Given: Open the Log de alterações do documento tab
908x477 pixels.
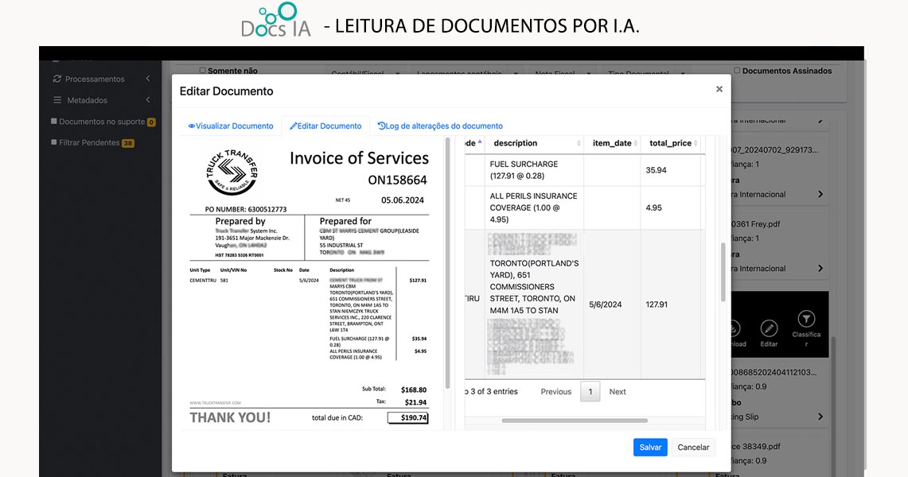Looking at the screenshot, I should point(439,126).
